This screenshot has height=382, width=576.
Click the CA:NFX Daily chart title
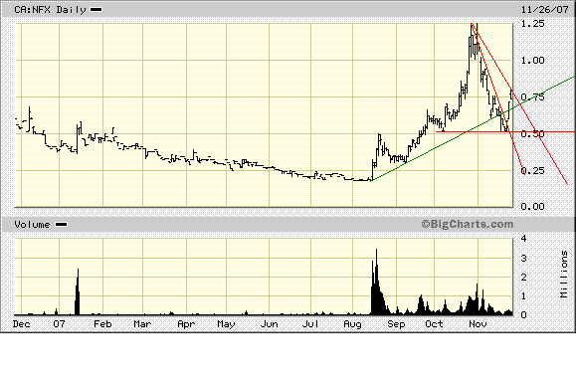tap(50, 10)
